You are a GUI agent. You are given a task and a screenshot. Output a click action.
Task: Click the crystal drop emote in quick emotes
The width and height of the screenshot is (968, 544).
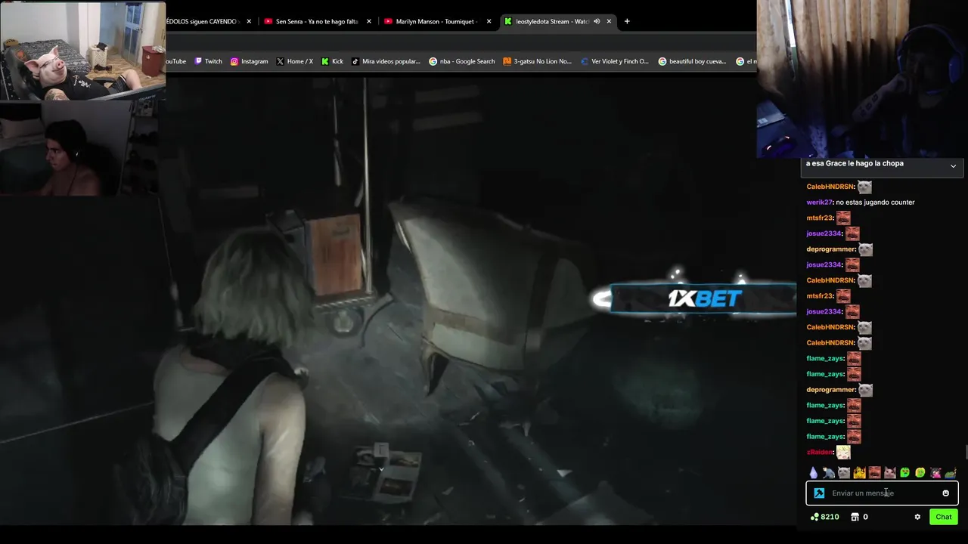814,473
